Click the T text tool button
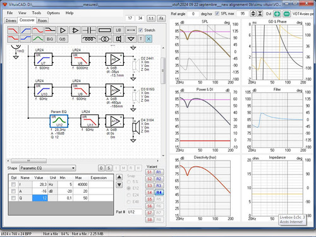This screenshot has width=316, height=237. (141, 39)
